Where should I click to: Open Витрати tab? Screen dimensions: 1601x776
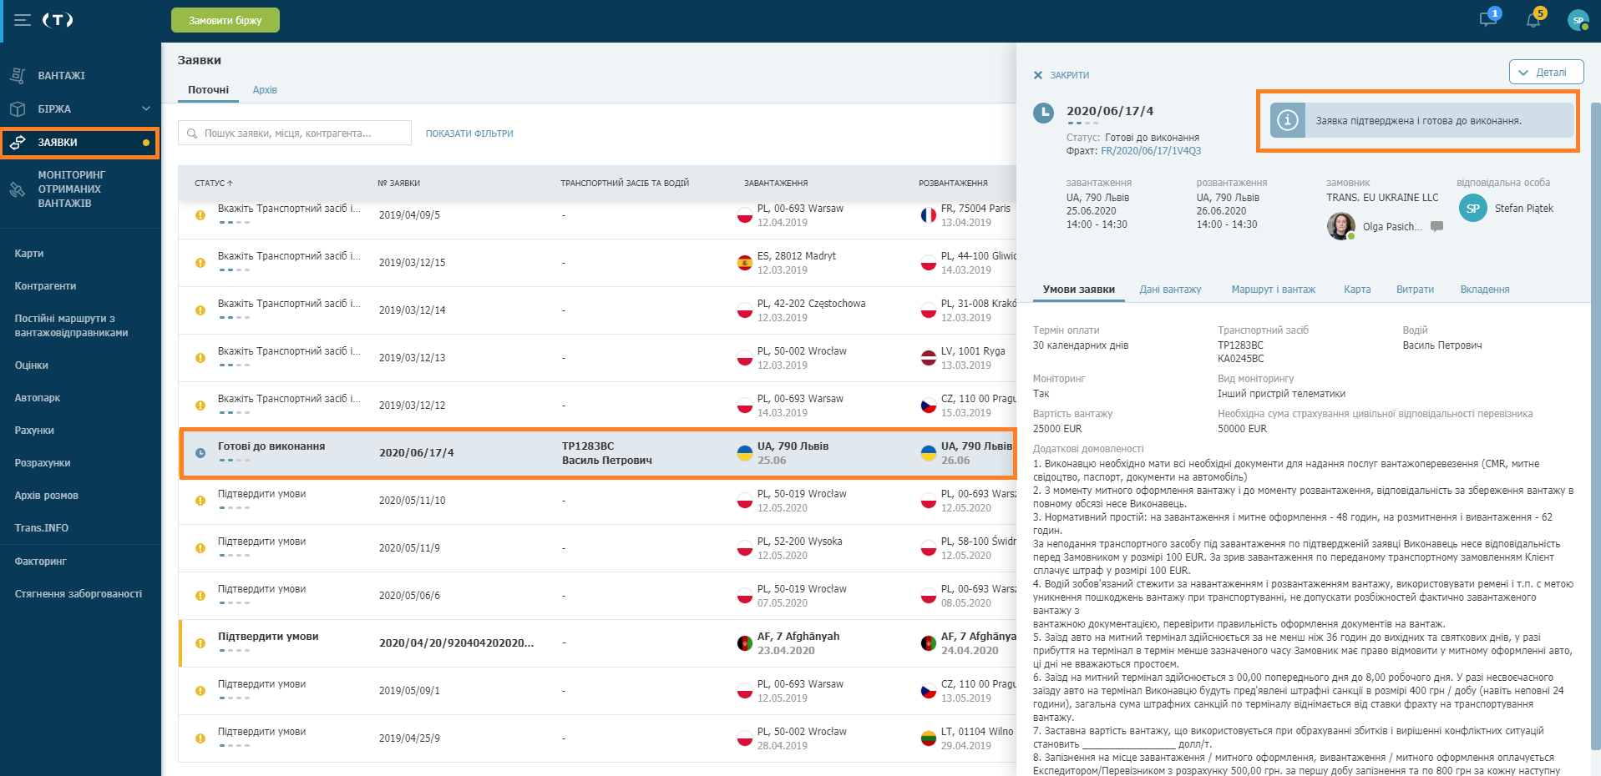1415,290
